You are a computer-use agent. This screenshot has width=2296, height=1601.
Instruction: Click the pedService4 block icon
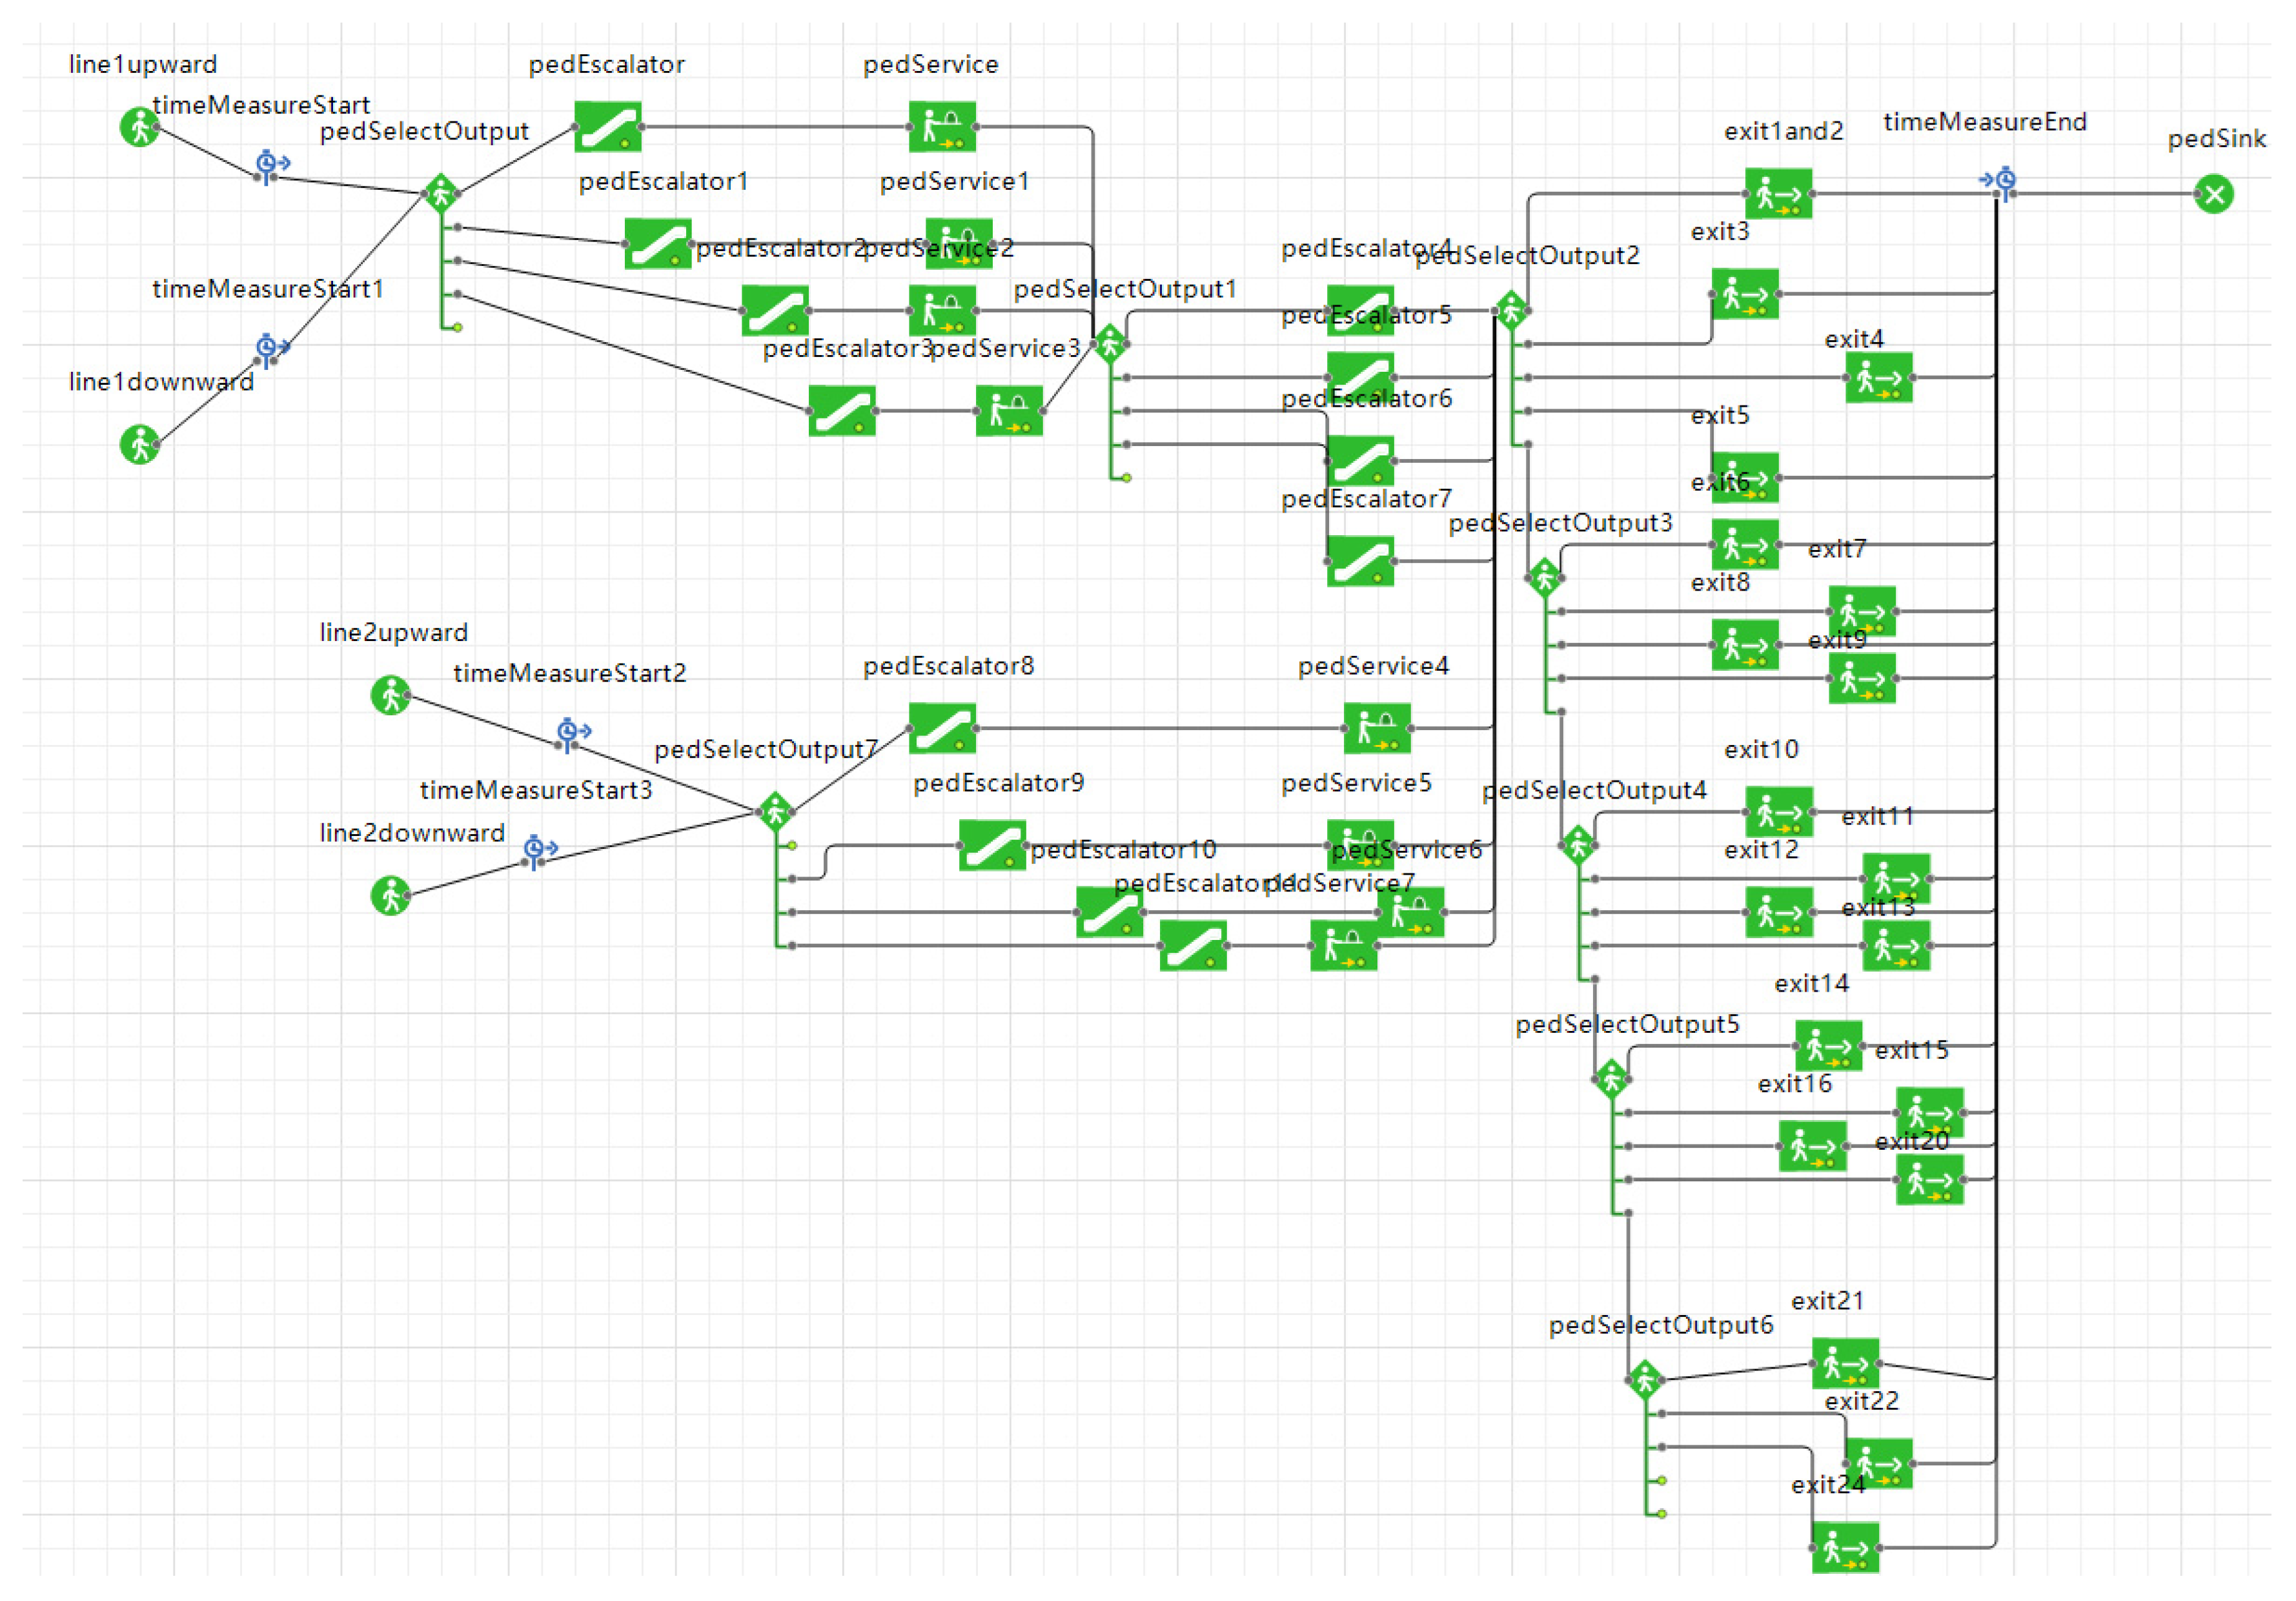click(x=1377, y=728)
